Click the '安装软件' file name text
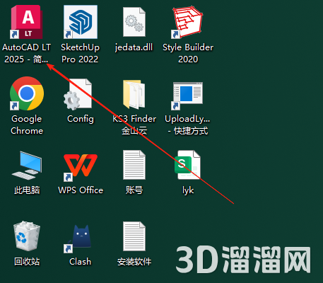Screen dimensions: 323x283 134,262
